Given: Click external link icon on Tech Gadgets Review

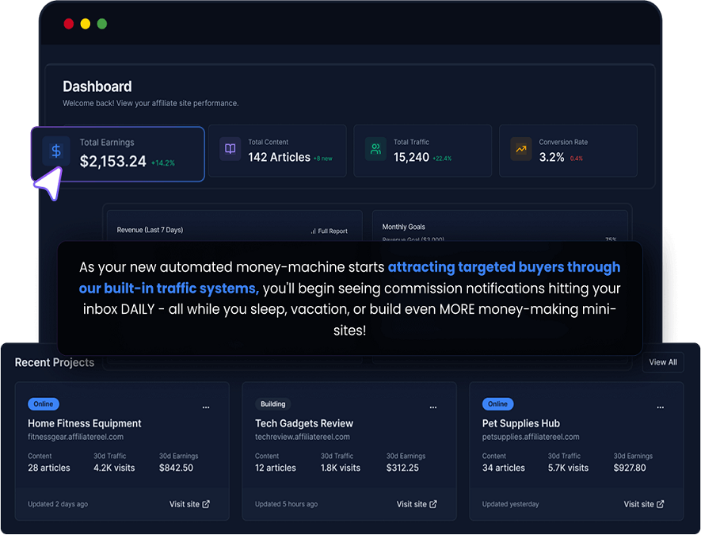Looking at the screenshot, I should [433, 504].
